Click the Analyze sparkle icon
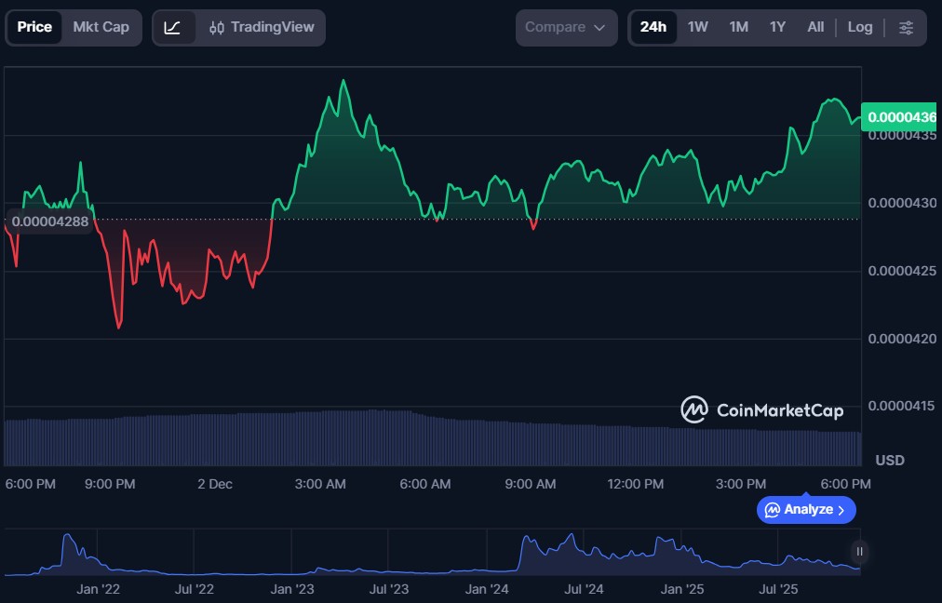Viewport: 942px width, 603px height. tap(772, 510)
